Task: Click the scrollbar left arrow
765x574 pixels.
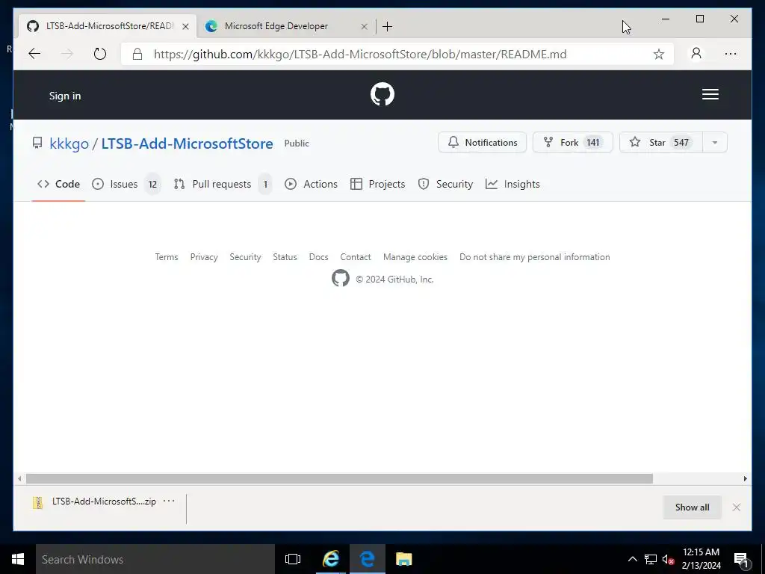Action: tap(19, 478)
